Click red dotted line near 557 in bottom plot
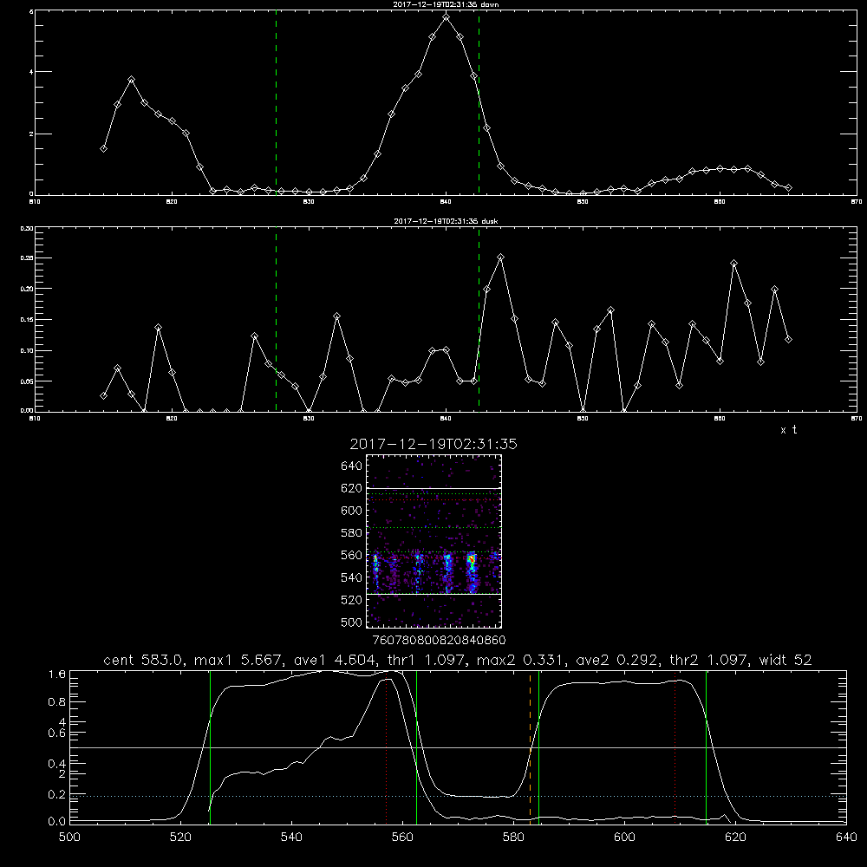 tap(386, 747)
